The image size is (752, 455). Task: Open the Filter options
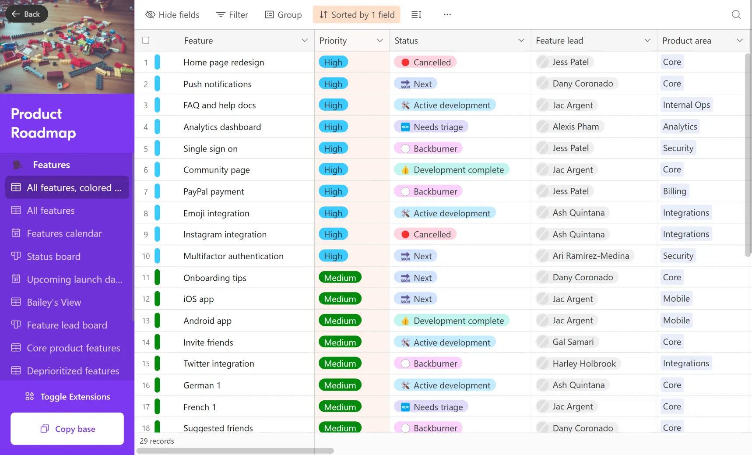pyautogui.click(x=232, y=14)
